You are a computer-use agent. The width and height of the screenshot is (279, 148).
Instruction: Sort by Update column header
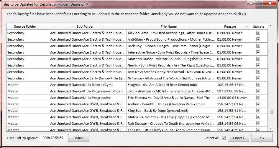(x=258, y=26)
